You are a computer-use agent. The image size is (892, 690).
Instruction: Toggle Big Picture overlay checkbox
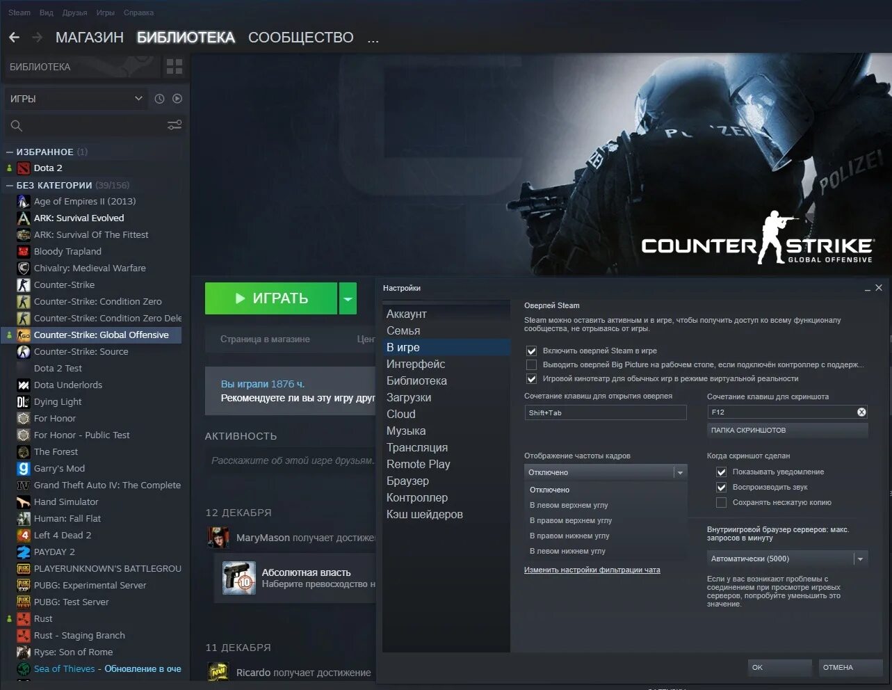pos(532,365)
